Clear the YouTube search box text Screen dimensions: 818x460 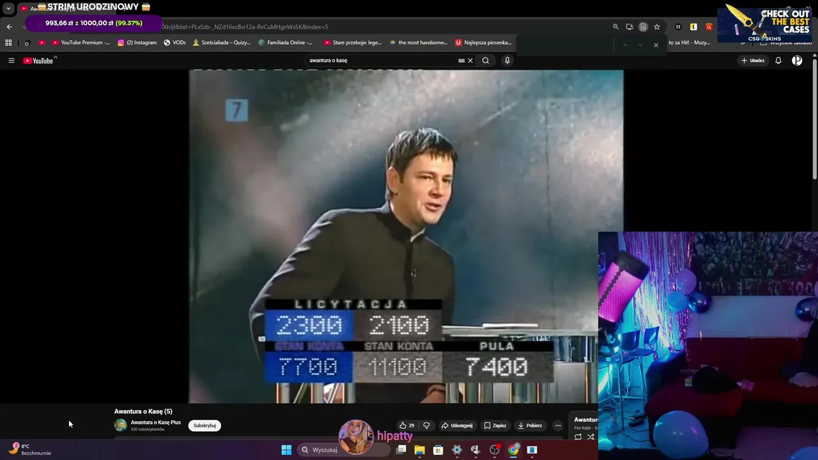tap(470, 61)
